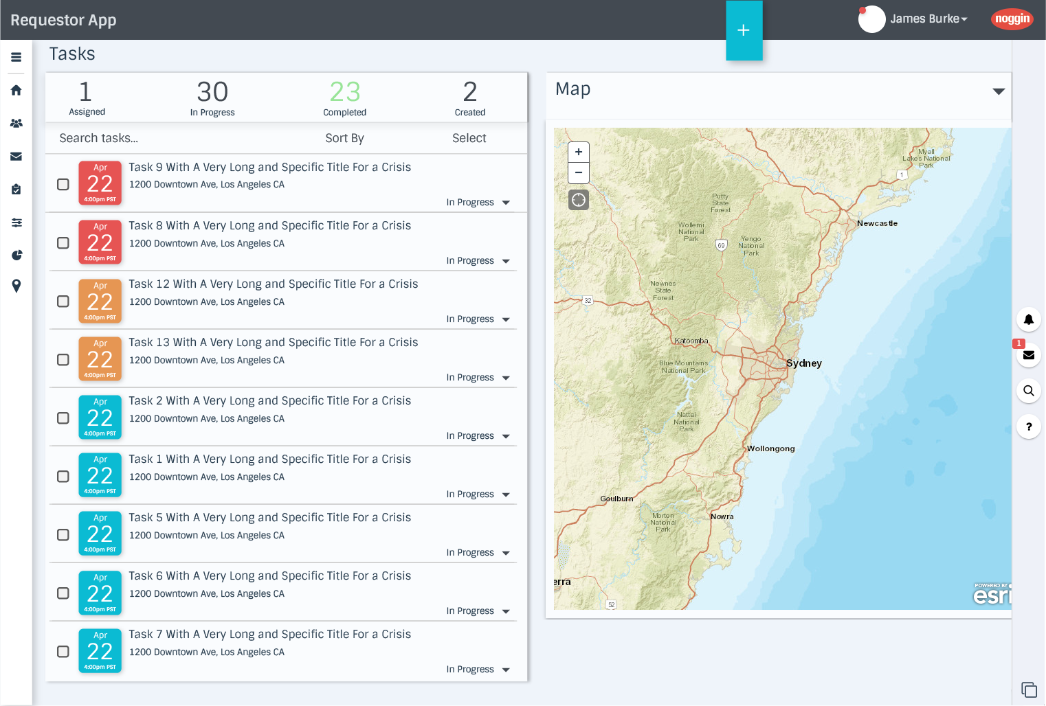Check the Task 2 checkbox
Image resolution: width=1046 pixels, height=706 pixels.
click(x=63, y=418)
